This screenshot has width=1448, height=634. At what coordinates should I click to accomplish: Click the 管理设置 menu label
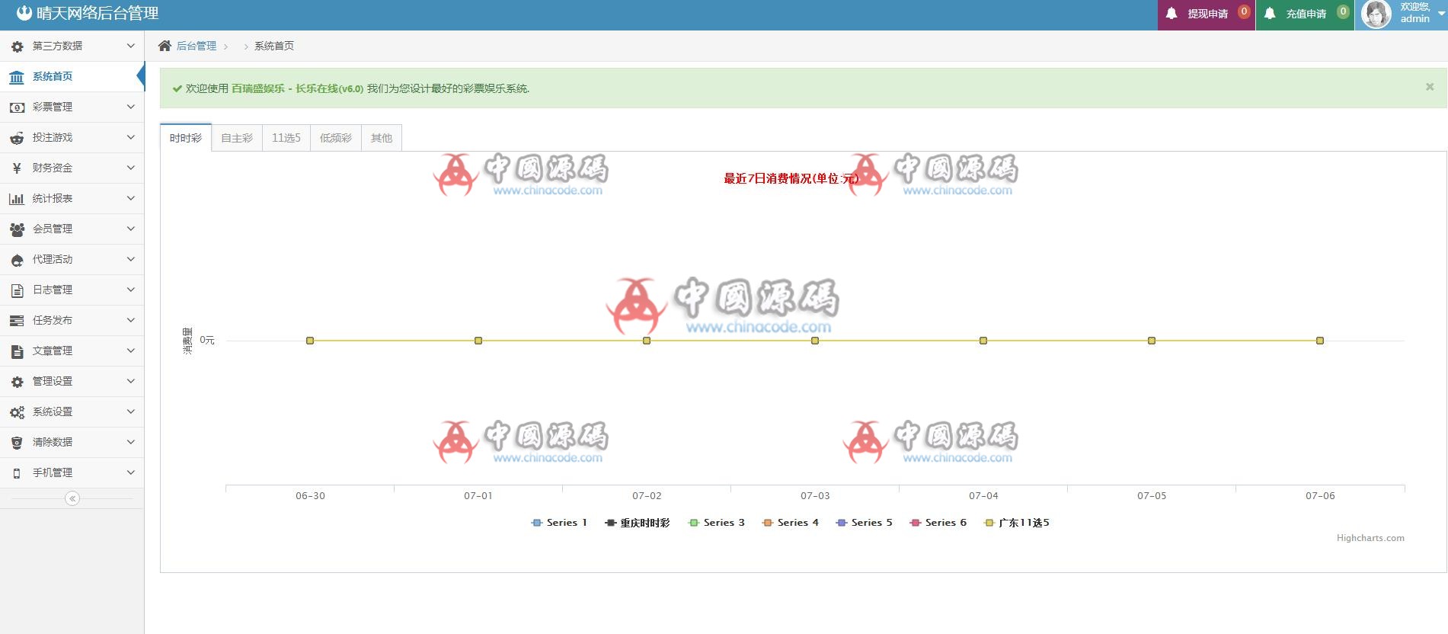53,381
